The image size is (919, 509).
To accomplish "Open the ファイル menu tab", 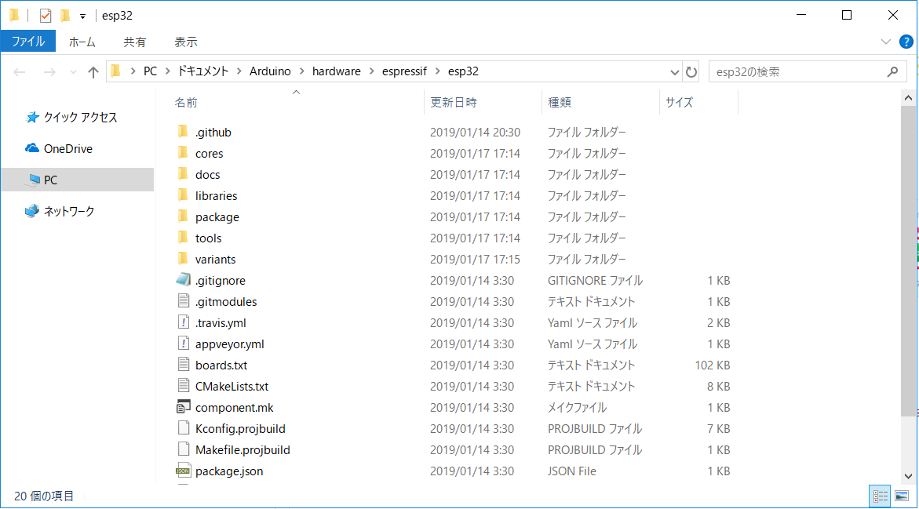I will coord(28,42).
